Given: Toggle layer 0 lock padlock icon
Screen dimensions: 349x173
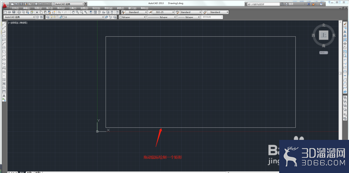Looking at the screenshot, I should (x=60, y=17).
